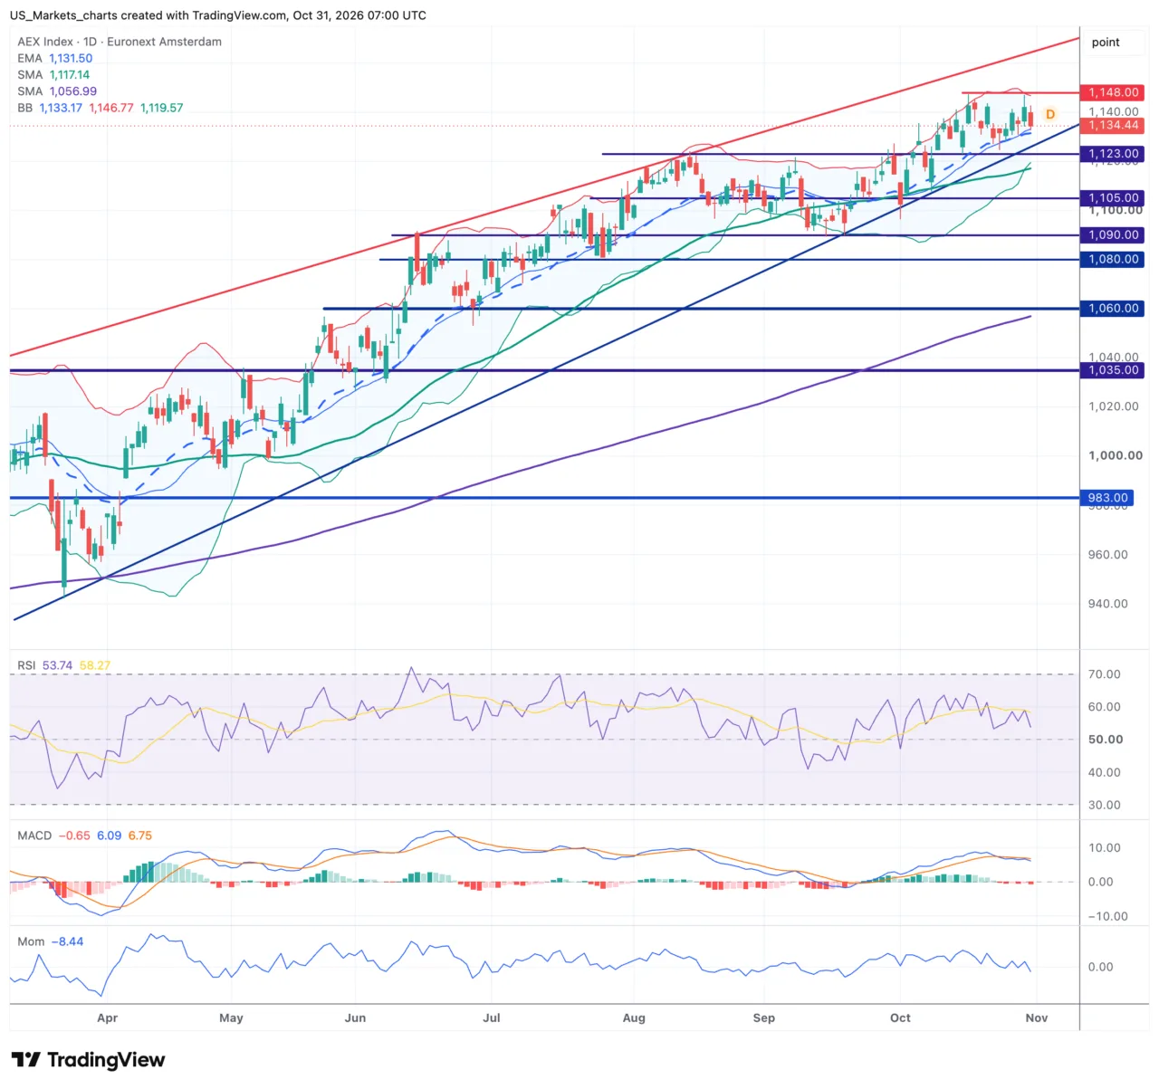Click the Aug label on time axis
The image size is (1159, 1089).
tap(634, 1017)
